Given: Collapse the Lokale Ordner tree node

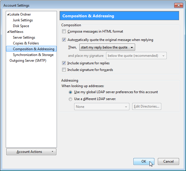Looking at the screenshot, I should [8, 14].
